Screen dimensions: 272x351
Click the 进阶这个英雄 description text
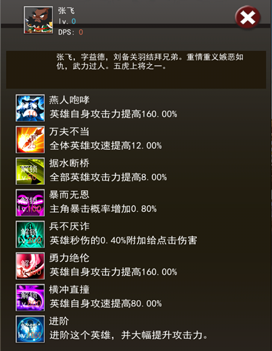(x=129, y=335)
